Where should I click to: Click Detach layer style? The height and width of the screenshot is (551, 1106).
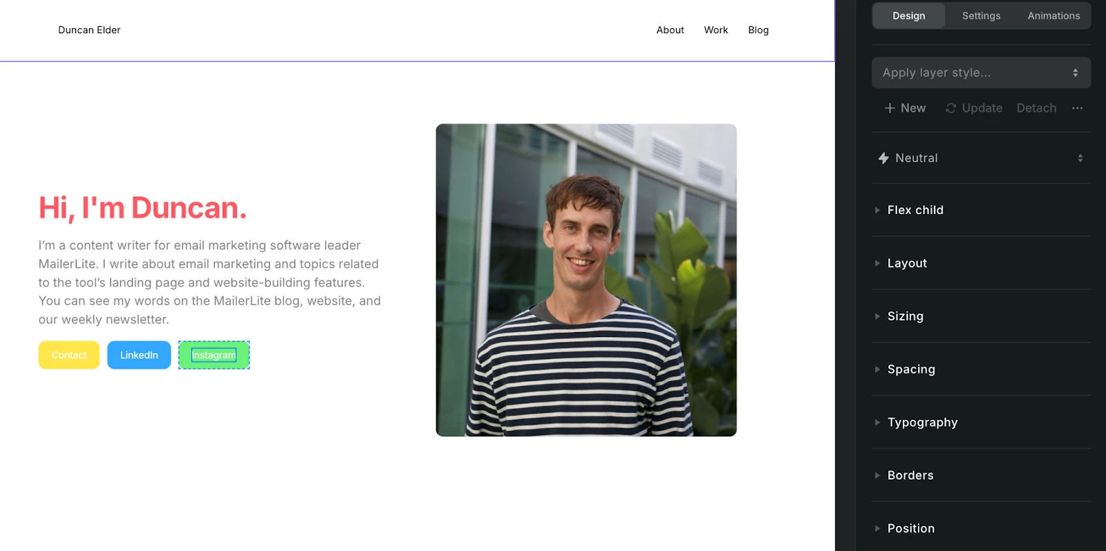tap(1036, 108)
